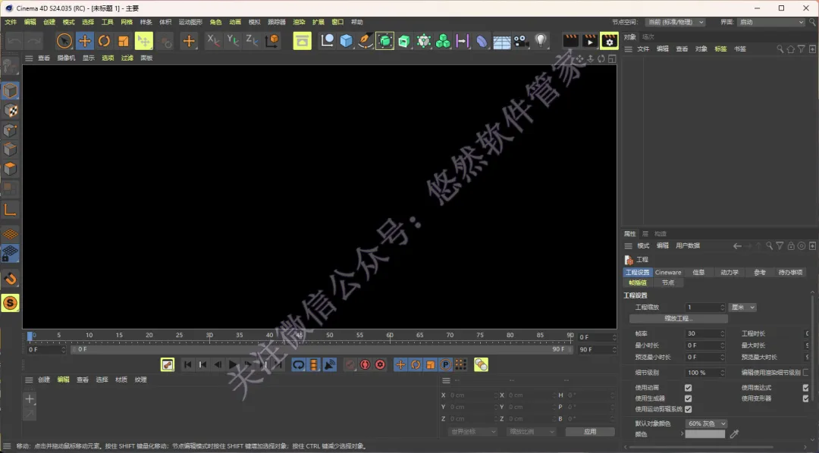Add a Light bulb object

click(x=541, y=41)
